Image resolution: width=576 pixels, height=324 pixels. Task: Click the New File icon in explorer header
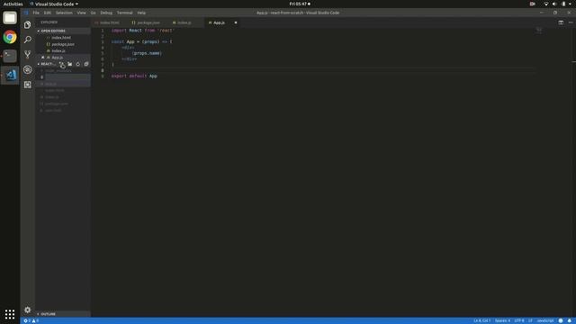[62, 64]
